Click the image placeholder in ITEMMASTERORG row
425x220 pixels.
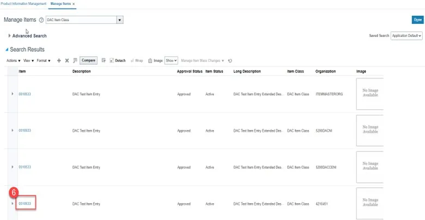tap(370, 94)
